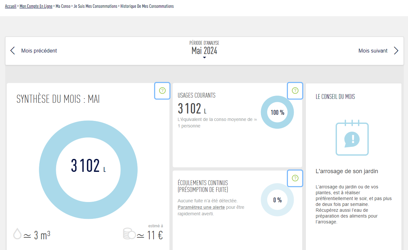Open Mon Compte En Ligne breadcrumb link
The width and height of the screenshot is (408, 250).
[36, 6]
